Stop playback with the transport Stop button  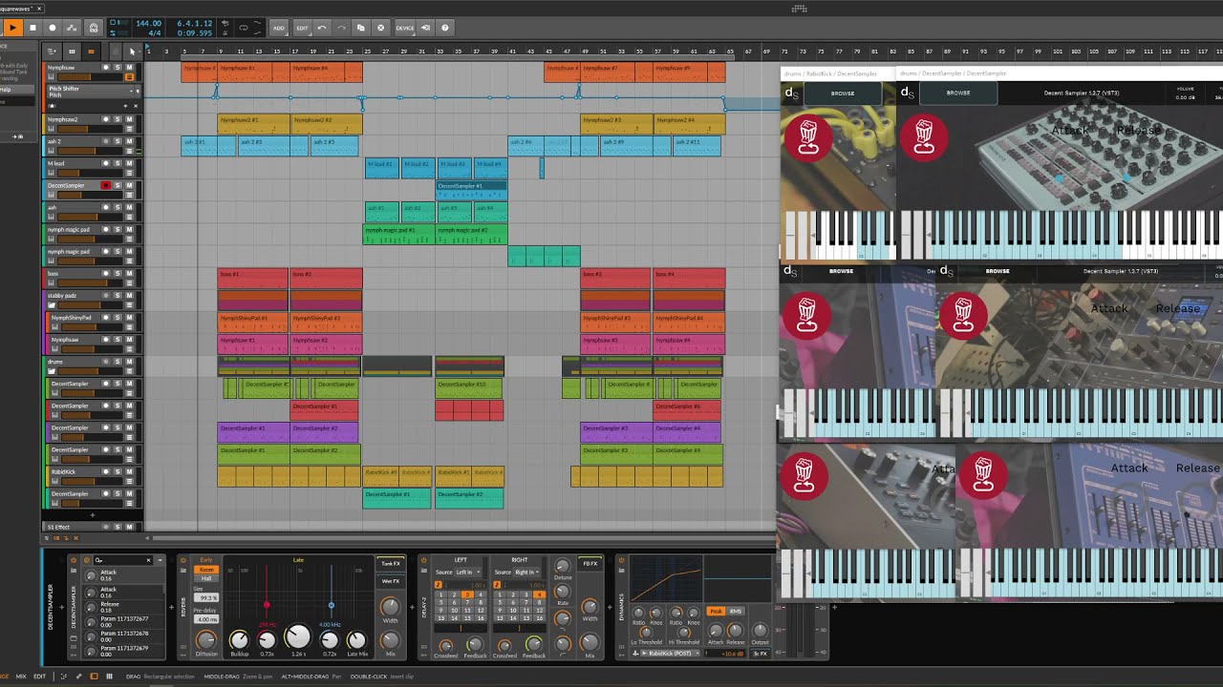coord(32,28)
